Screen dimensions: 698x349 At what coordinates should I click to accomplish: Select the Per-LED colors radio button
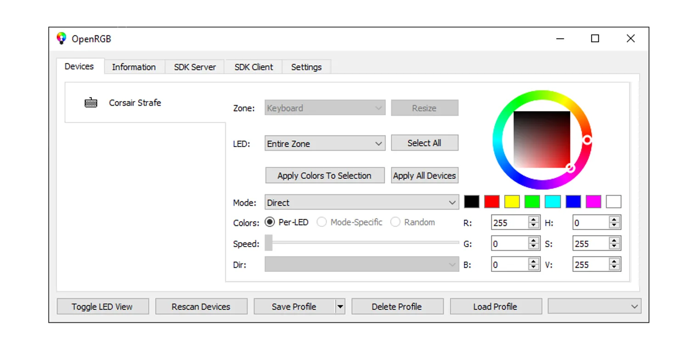click(x=270, y=222)
